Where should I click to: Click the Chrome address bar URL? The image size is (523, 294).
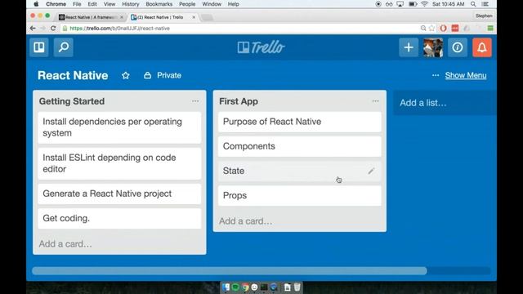click(x=120, y=29)
